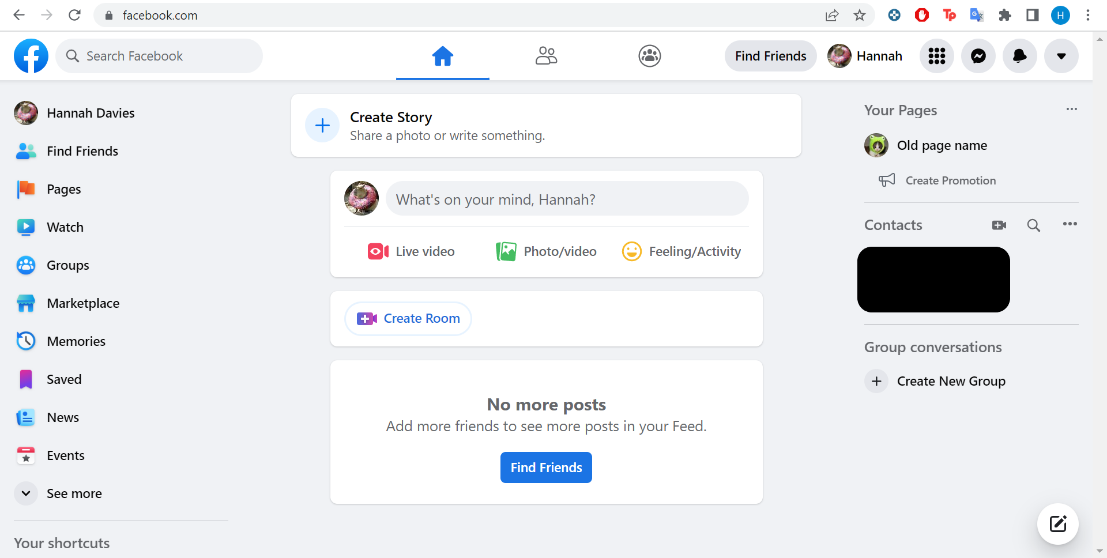1107x558 pixels.
Task: Open Messenger from the header
Action: pyautogui.click(x=978, y=56)
